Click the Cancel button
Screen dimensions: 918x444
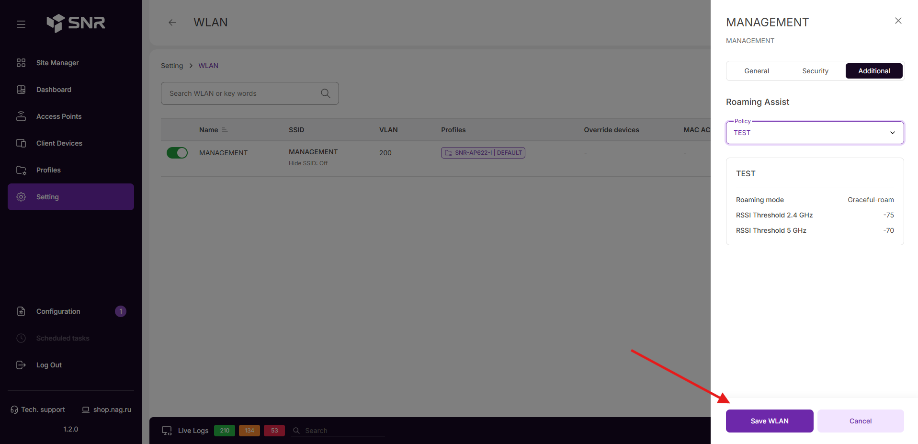(861, 421)
